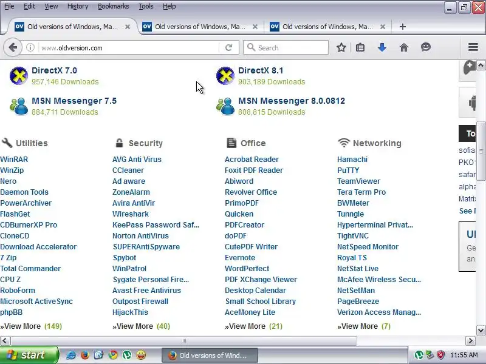Click the Search input box
The width and height of the screenshot is (486, 364).
[x=286, y=48]
